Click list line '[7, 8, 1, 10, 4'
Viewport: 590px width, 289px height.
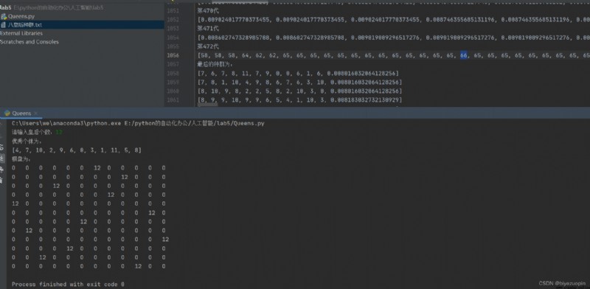pos(299,82)
